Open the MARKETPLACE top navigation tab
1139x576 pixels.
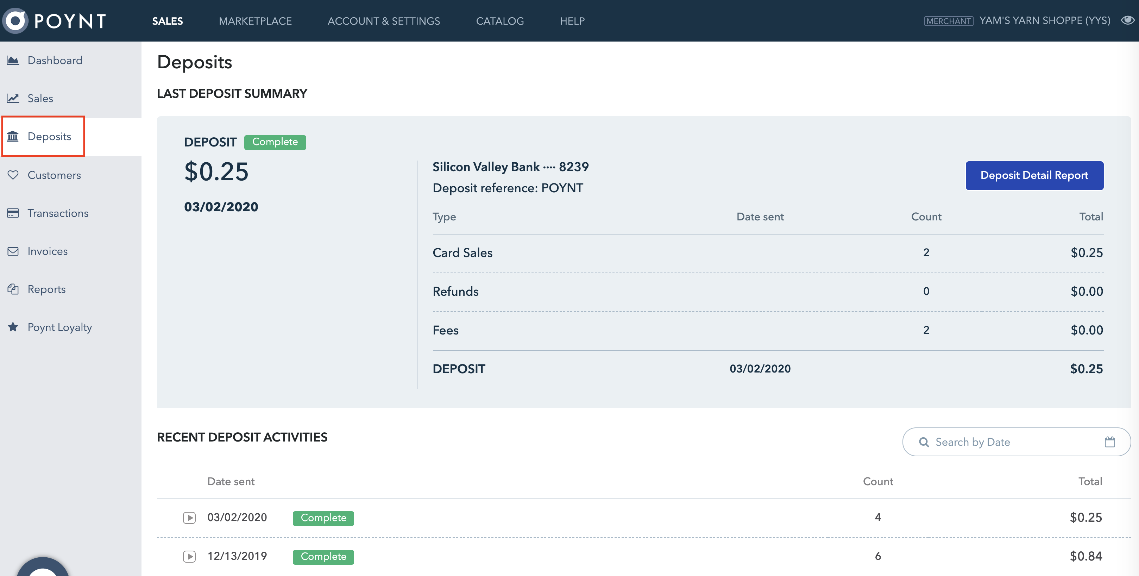tap(255, 21)
